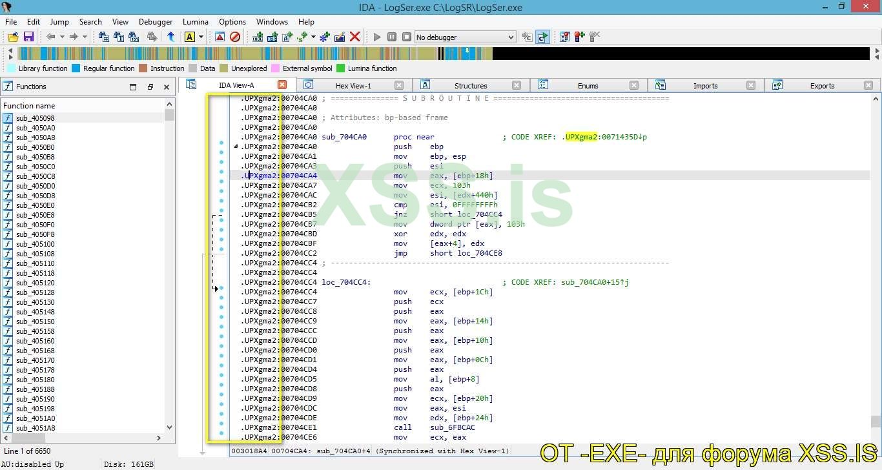Click the blue asterisk toolbar icon

coord(325,37)
